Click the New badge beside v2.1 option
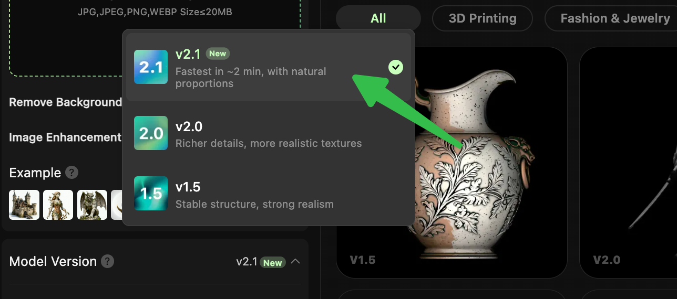Viewport: 677px width, 299px height. (218, 54)
